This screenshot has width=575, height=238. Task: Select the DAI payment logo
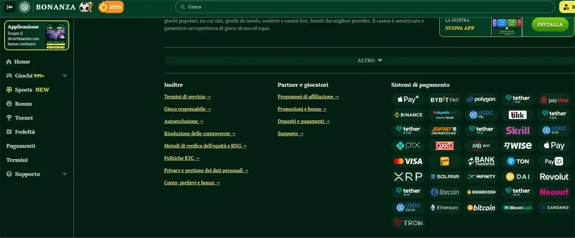point(518,176)
